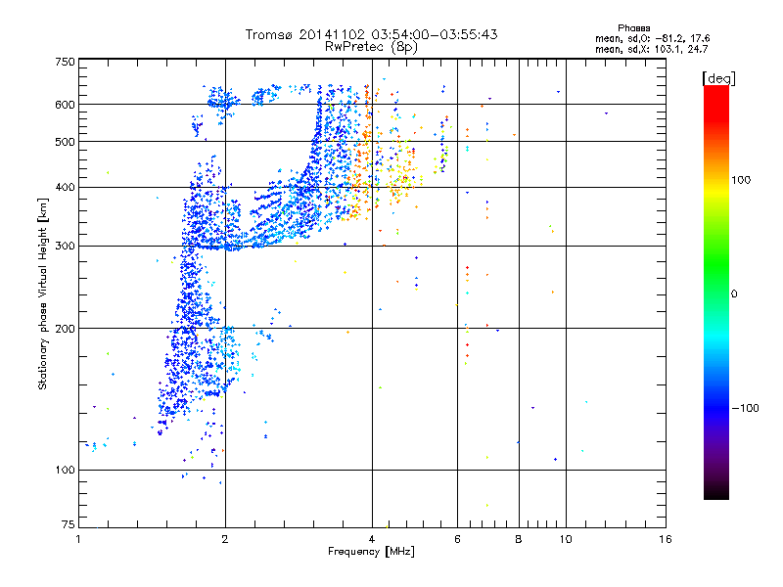Image resolution: width=783 pixels, height=587 pixels.
Task: Click the "Phases" header text
Action: 633,28
